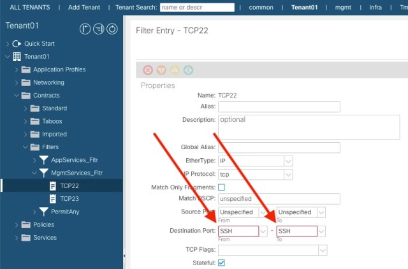Click the orange major fault icon
Viewport: 408px width, 269px height.
click(x=161, y=69)
